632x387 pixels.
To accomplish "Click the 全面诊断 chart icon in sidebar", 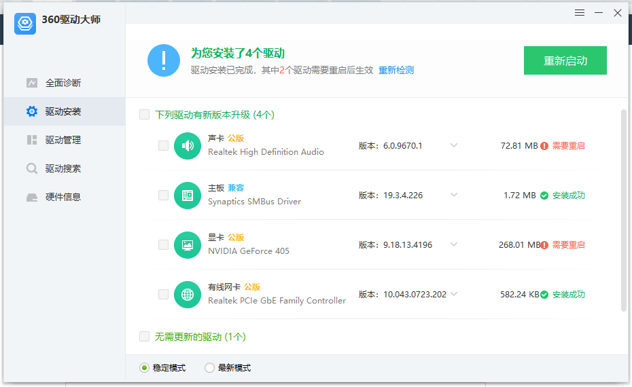I will pos(32,83).
